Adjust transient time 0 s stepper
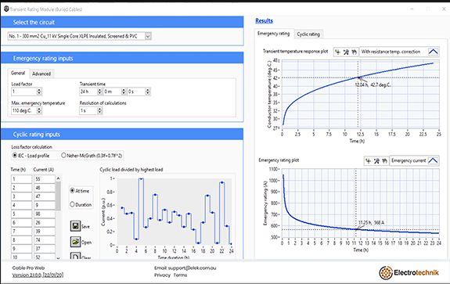450x284 pixels. click(x=147, y=92)
